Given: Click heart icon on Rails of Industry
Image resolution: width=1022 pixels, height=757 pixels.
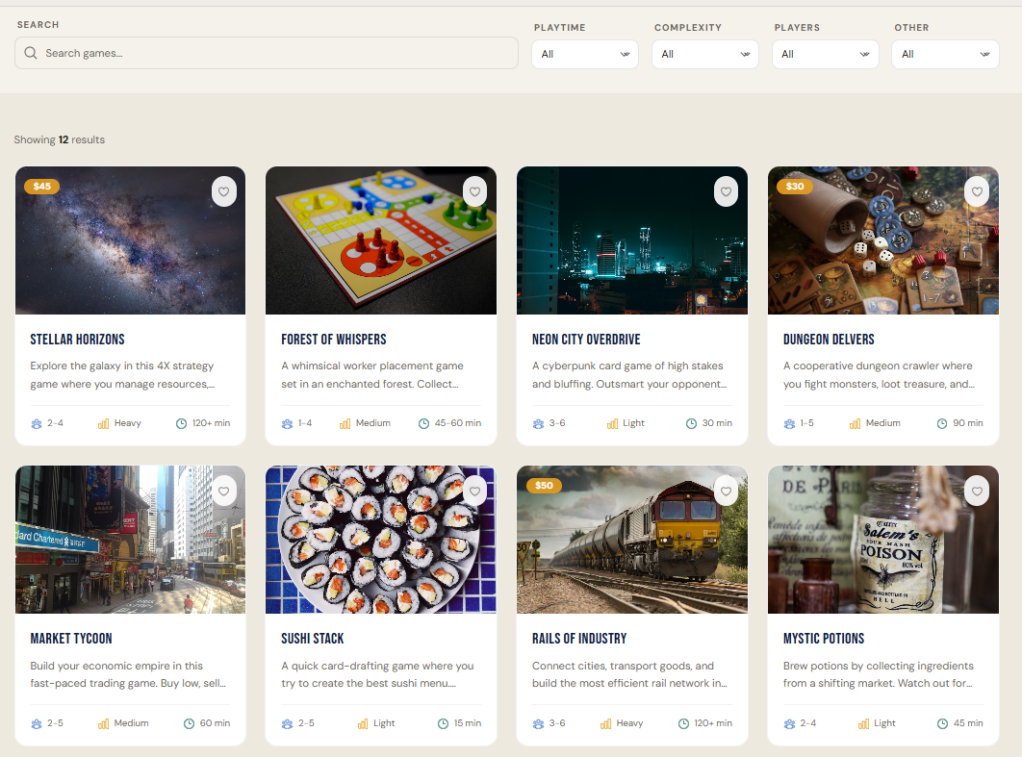Looking at the screenshot, I should [x=726, y=492].
